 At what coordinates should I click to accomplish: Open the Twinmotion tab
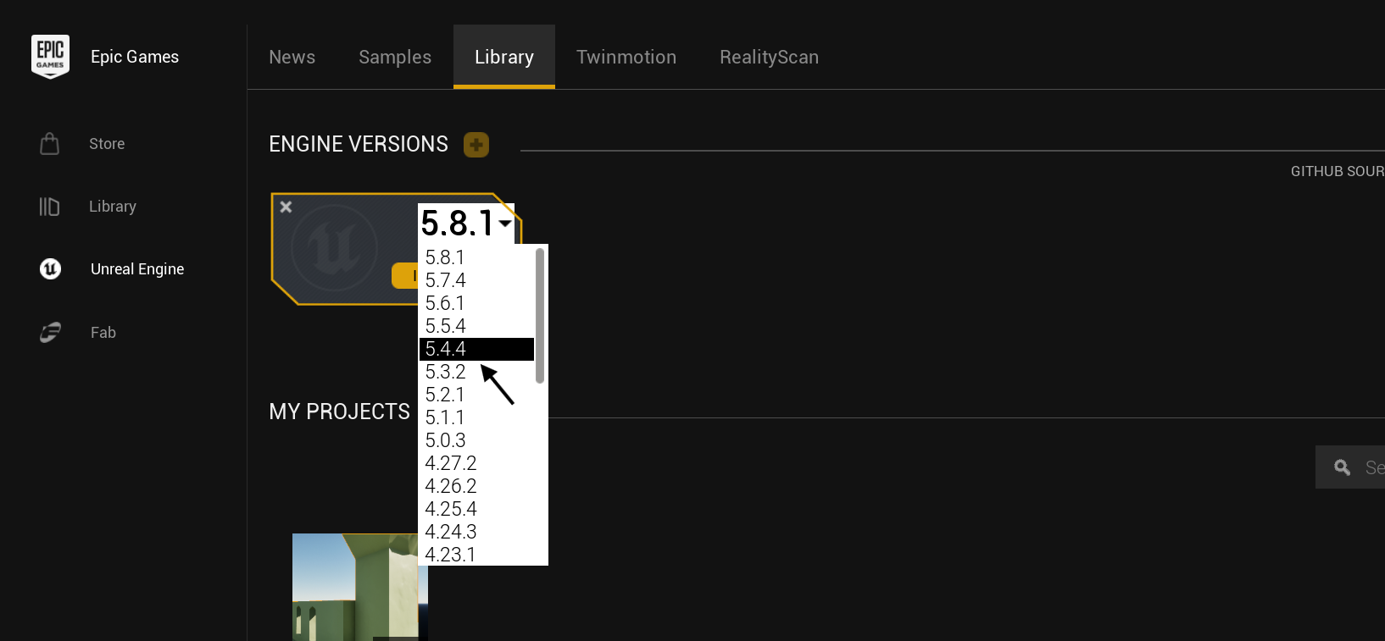tap(626, 57)
